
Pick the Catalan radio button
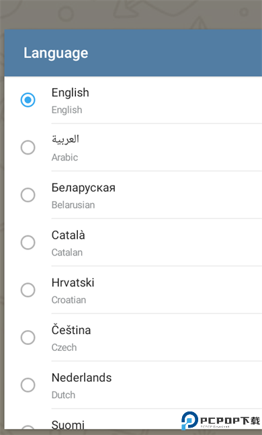28,243
